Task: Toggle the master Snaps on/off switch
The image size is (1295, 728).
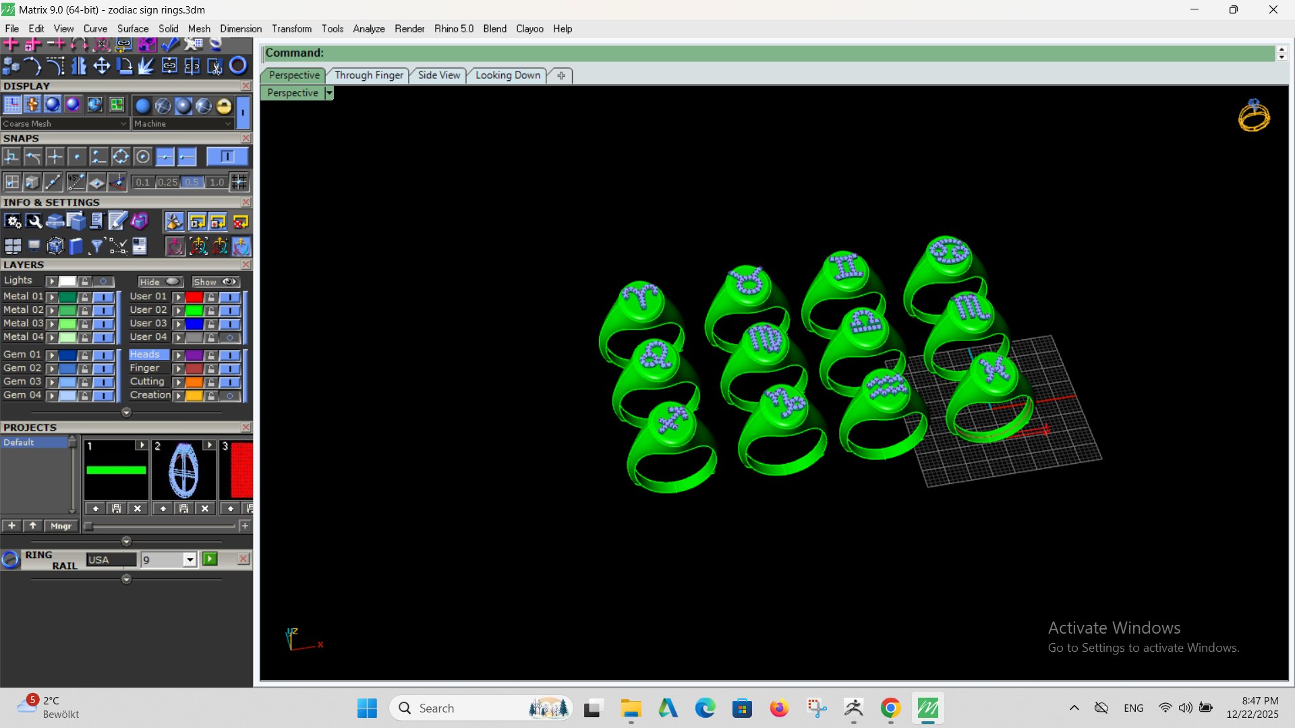Action: (227, 157)
